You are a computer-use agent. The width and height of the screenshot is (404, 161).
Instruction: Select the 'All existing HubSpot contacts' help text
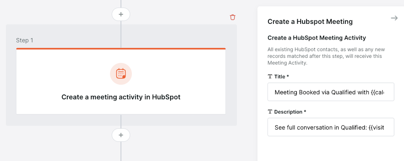click(x=326, y=56)
